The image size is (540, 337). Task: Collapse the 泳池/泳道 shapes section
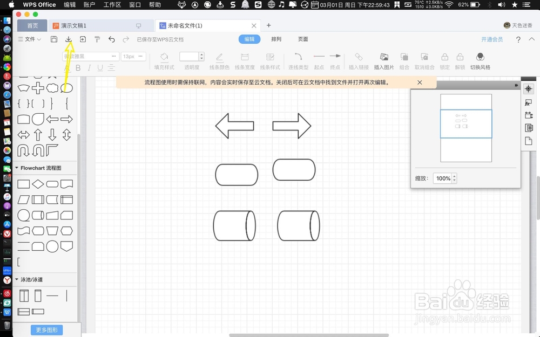(18, 279)
